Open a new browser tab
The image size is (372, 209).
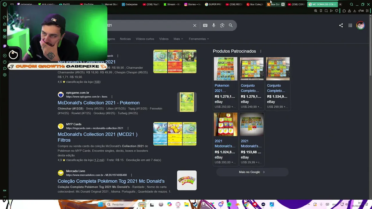point(340,4)
